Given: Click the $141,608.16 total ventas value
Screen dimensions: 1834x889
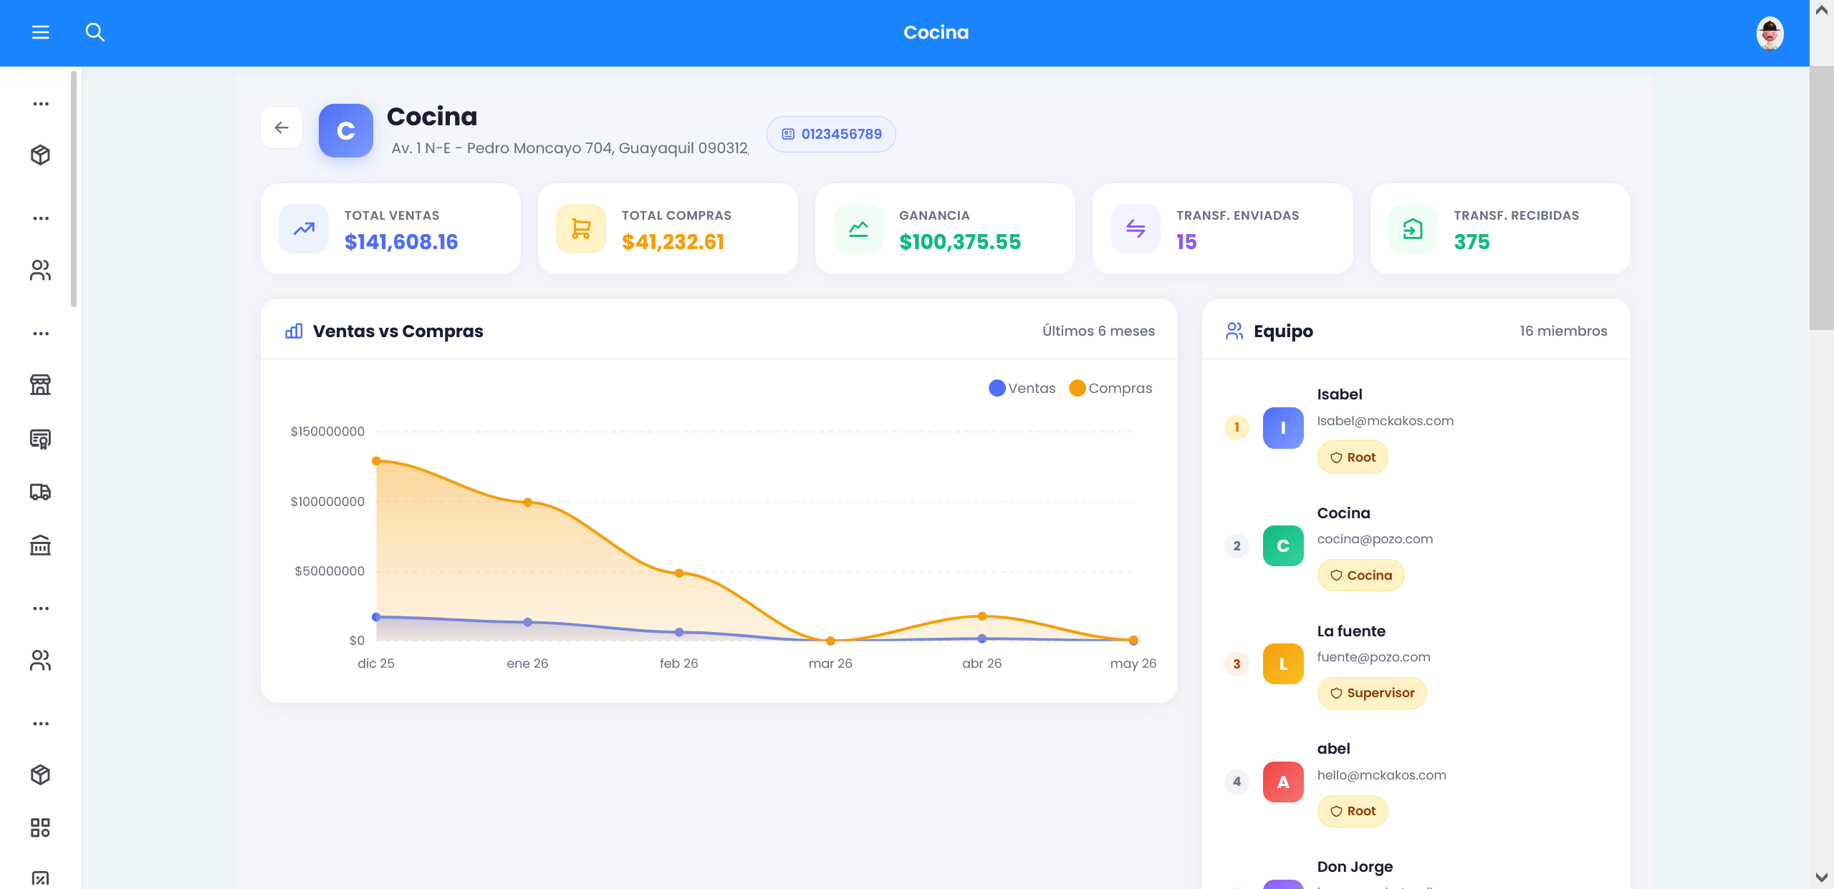Looking at the screenshot, I should (401, 242).
